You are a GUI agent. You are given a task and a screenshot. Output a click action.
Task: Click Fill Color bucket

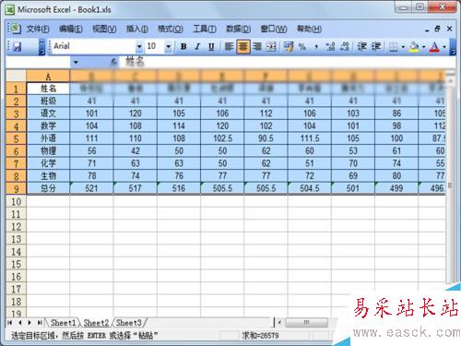click(414, 47)
